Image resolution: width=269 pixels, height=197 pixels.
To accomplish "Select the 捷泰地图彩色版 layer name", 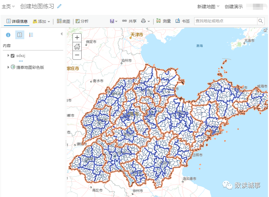I will coord(30,67).
